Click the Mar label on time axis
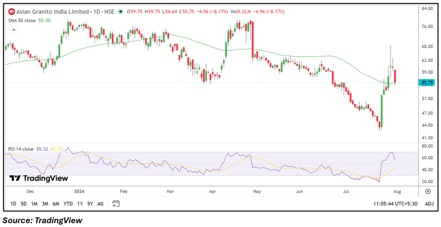 (x=171, y=191)
